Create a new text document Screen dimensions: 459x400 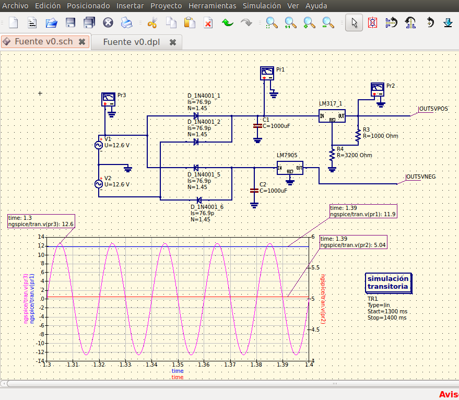click(32, 22)
